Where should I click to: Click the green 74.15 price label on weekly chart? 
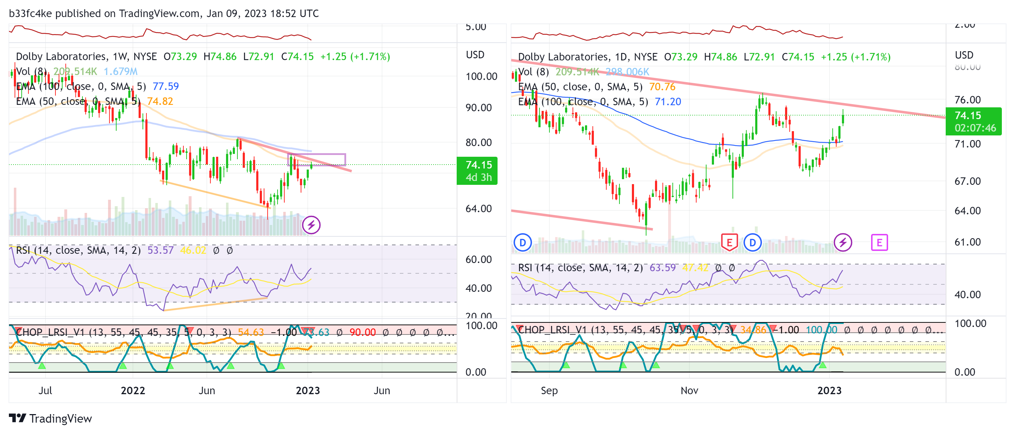coord(477,171)
